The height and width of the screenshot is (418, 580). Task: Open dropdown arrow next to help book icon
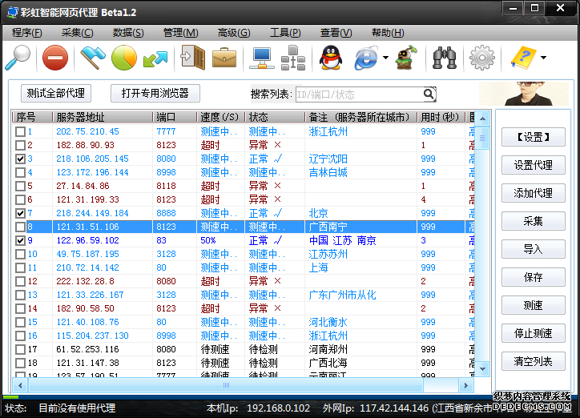click(543, 58)
